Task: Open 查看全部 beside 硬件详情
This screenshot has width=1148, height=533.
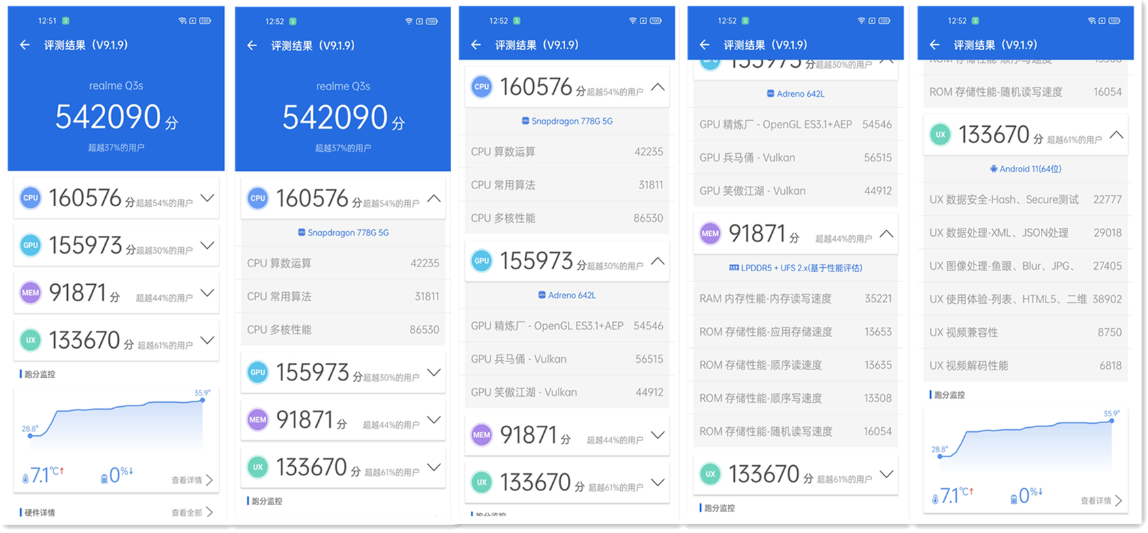Action: (192, 513)
